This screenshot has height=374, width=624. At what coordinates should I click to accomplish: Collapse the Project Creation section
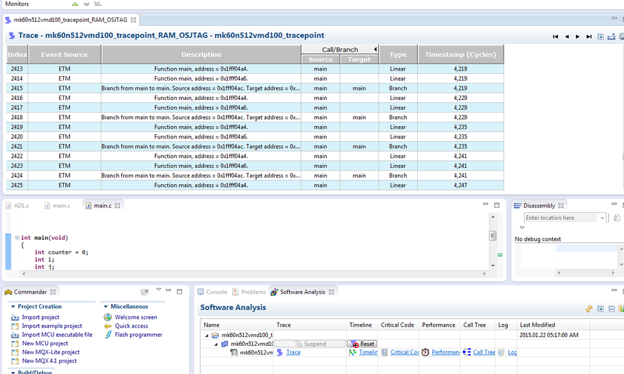point(13,307)
